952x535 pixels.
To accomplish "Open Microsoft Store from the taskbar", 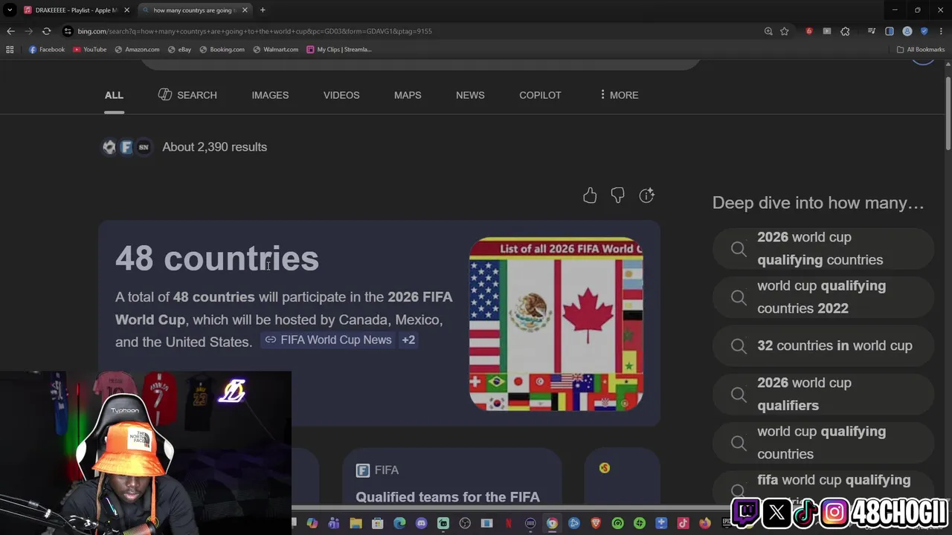I will (377, 524).
